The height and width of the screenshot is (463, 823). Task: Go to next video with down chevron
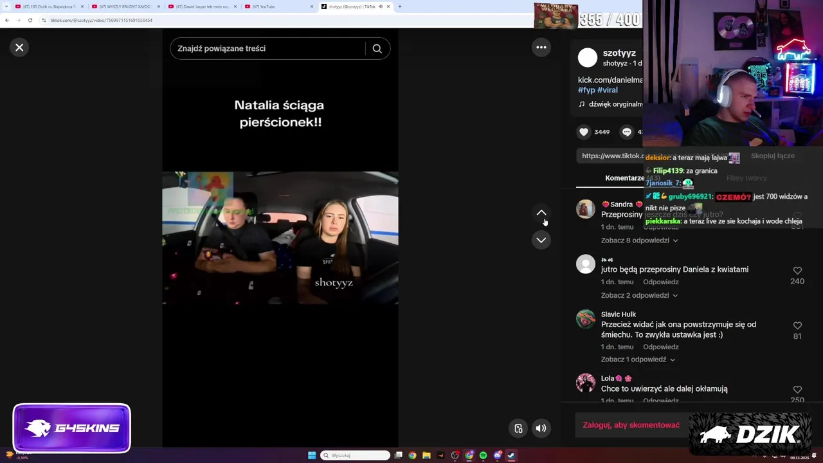tap(541, 240)
